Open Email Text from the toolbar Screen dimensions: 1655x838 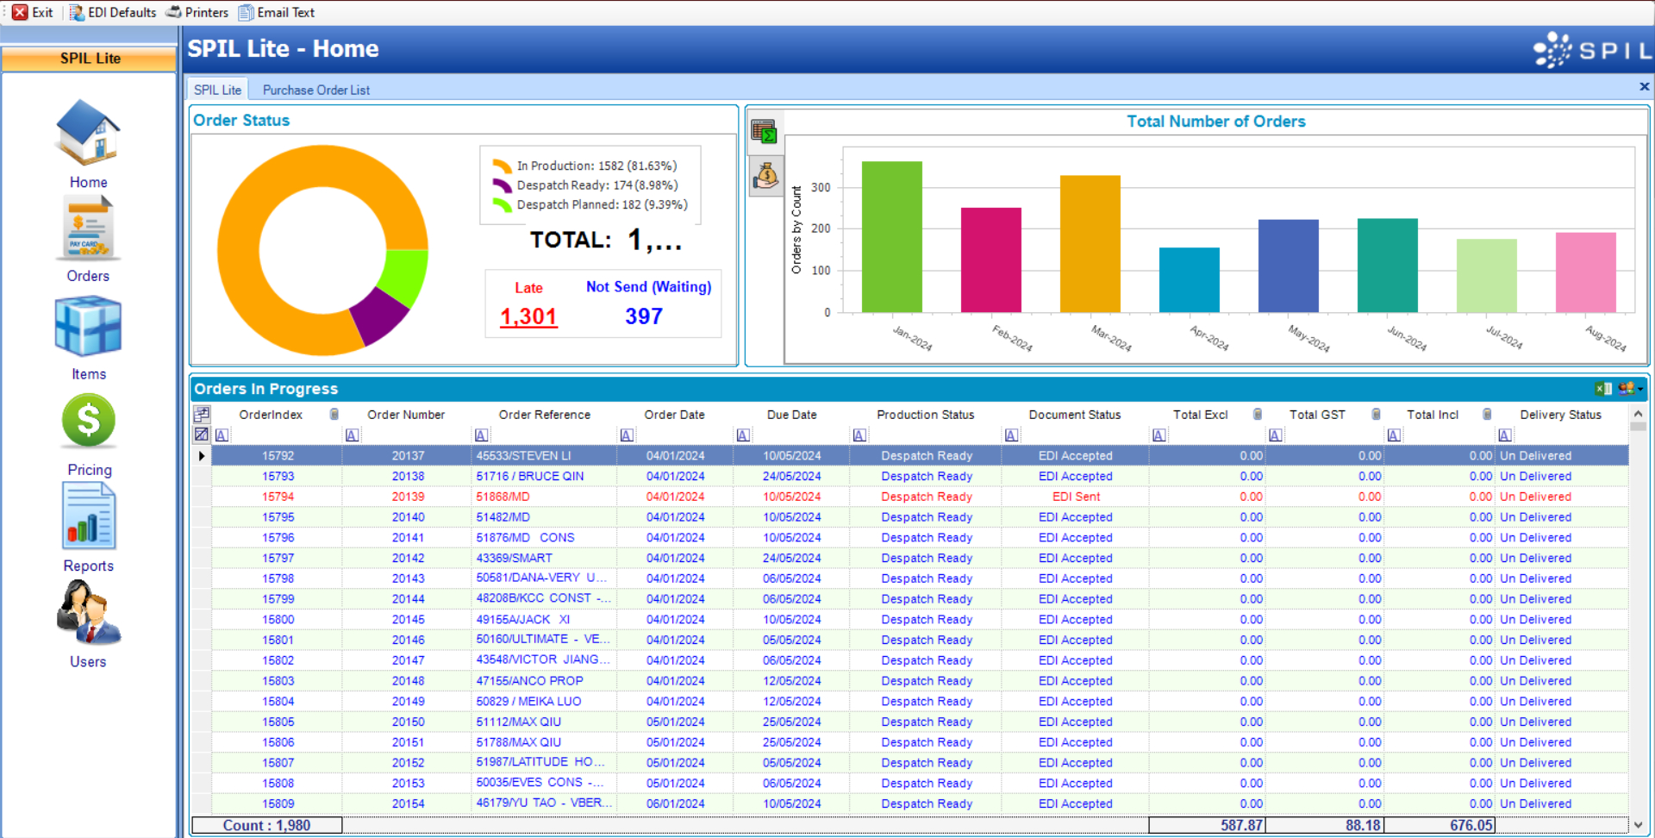277,12
